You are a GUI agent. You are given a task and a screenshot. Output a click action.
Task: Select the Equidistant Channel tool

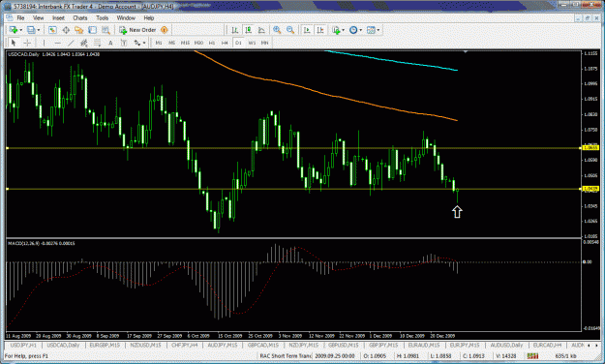tap(83, 43)
